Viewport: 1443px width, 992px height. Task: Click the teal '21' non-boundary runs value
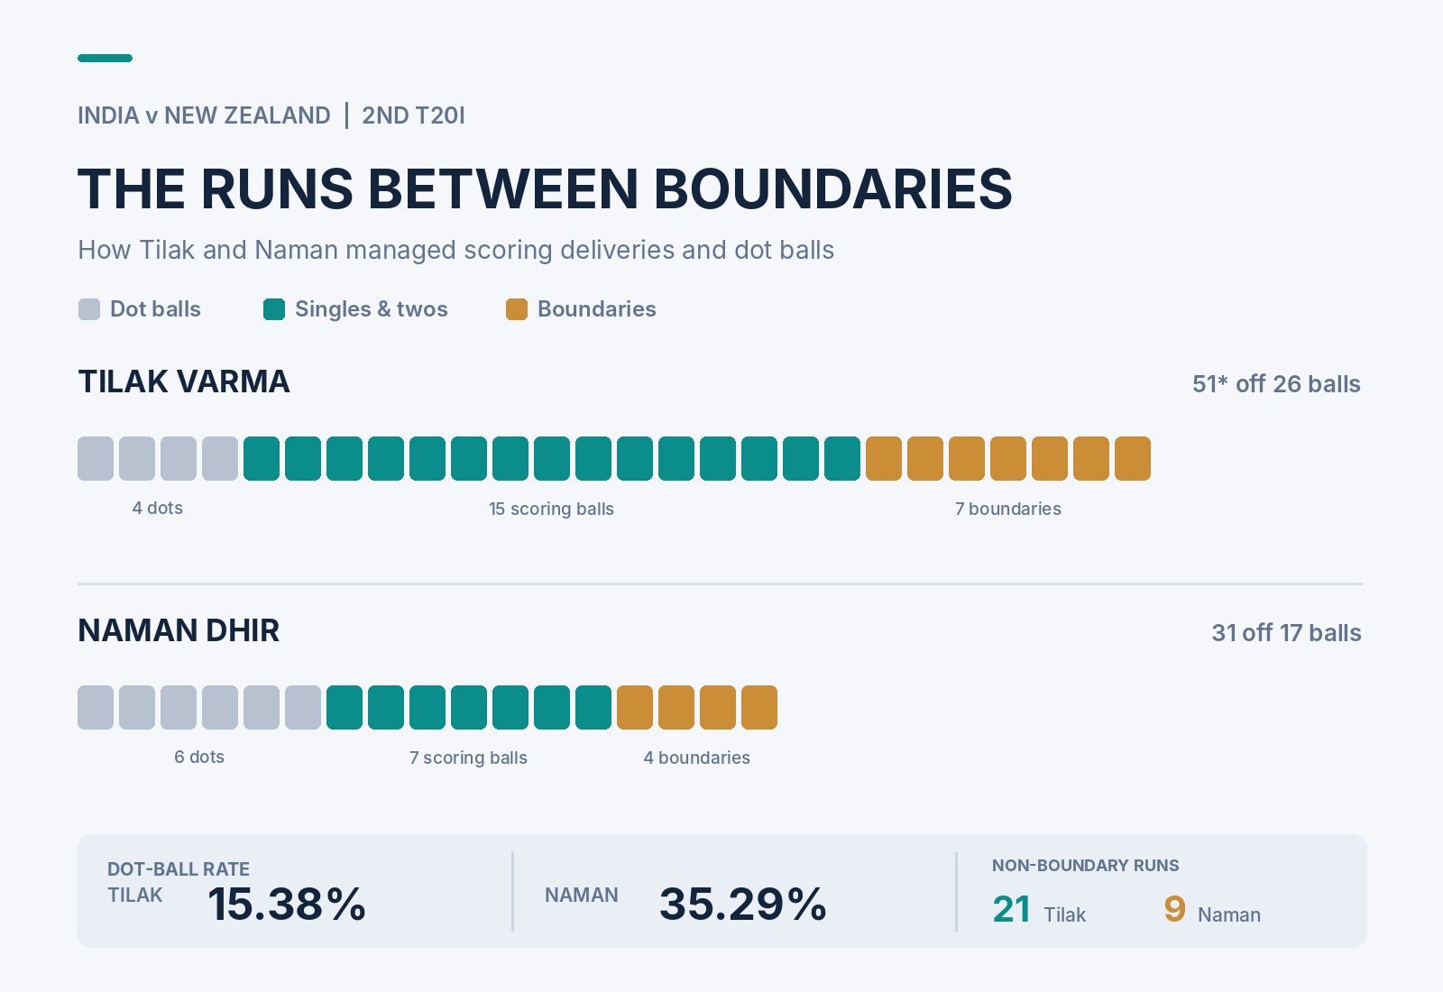[x=1012, y=909]
